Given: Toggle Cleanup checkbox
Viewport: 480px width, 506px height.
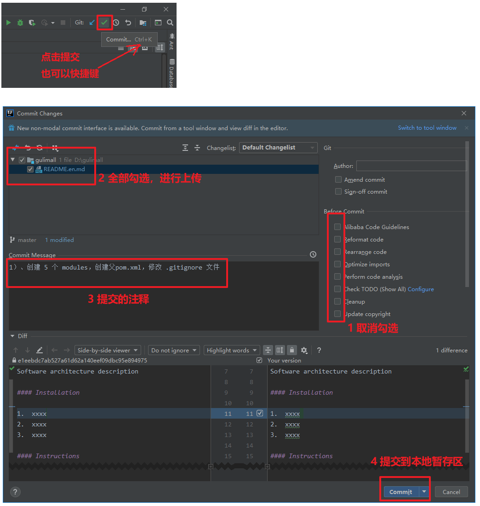Looking at the screenshot, I should (337, 301).
